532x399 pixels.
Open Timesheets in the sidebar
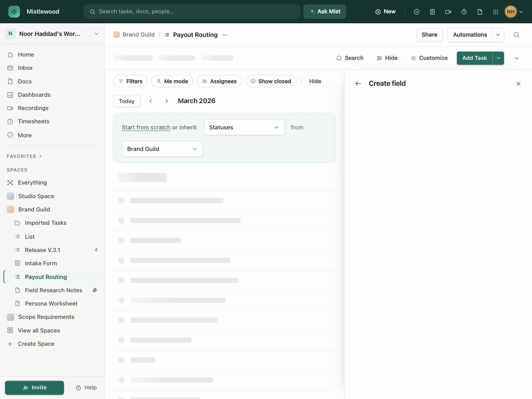52,121
